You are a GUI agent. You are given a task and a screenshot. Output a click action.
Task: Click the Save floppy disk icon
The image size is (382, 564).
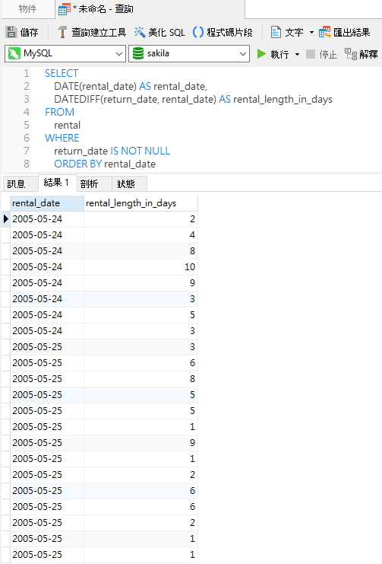(11, 33)
